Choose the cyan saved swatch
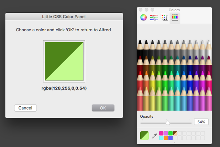Screen dimensions: 220x147 [161, 138]
